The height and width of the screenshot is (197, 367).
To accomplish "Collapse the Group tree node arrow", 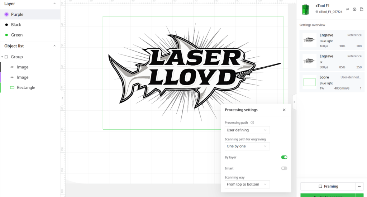I will point(2,57).
